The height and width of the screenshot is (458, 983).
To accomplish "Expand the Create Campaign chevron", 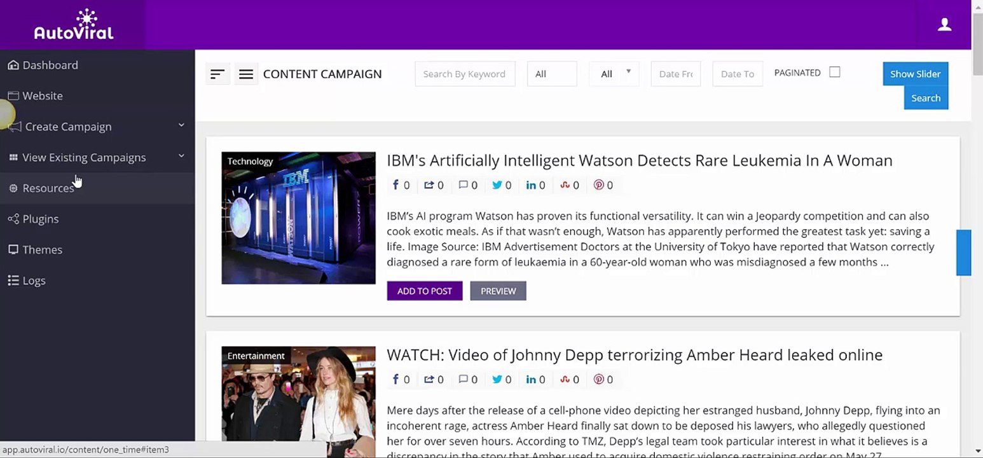I will click(x=181, y=125).
